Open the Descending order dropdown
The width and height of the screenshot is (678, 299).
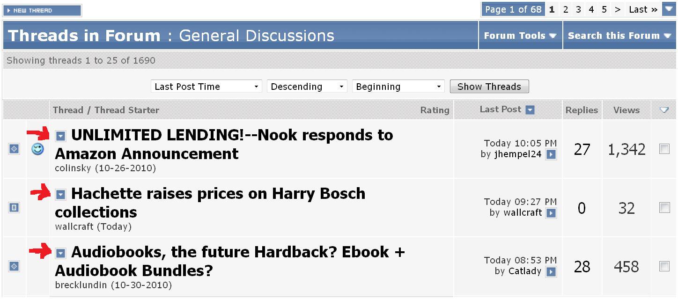pyautogui.click(x=307, y=87)
